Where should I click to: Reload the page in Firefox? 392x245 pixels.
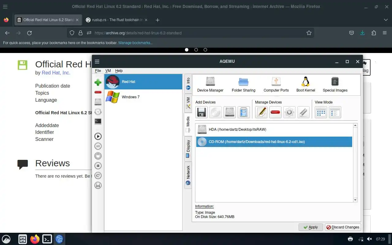point(29,33)
